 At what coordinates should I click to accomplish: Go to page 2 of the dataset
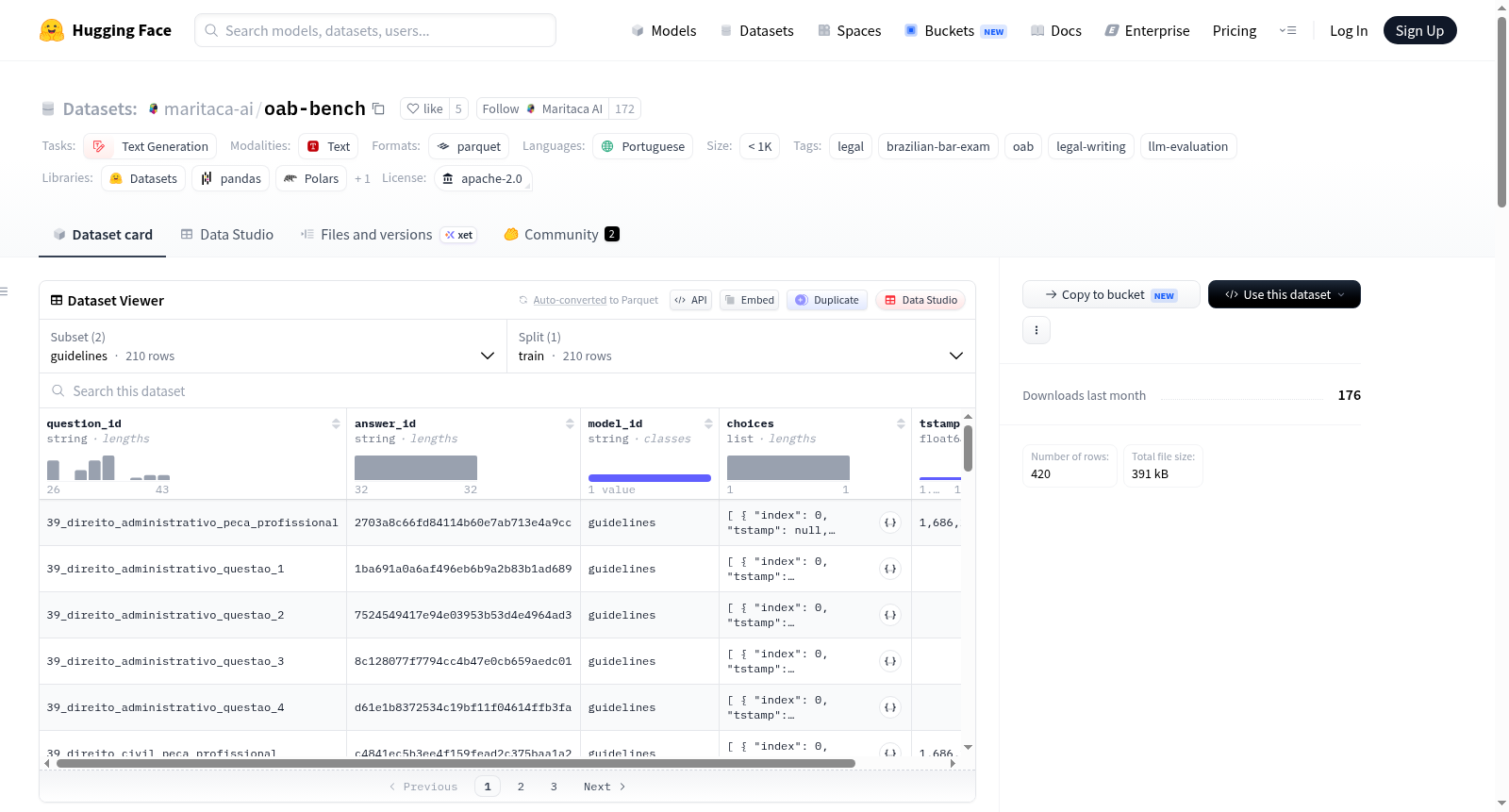[521, 787]
